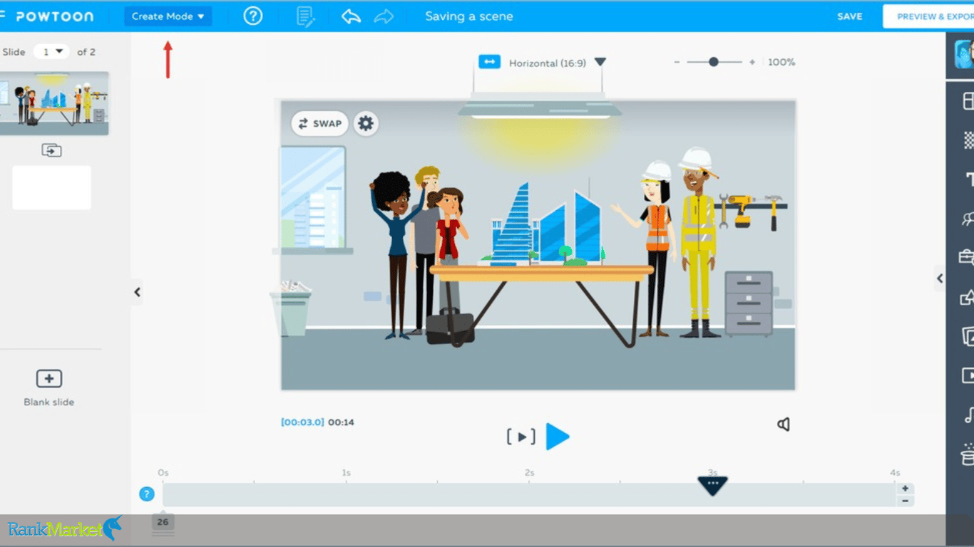Image resolution: width=974 pixels, height=547 pixels.
Task: Add a second to the timeline
Action: (905, 489)
